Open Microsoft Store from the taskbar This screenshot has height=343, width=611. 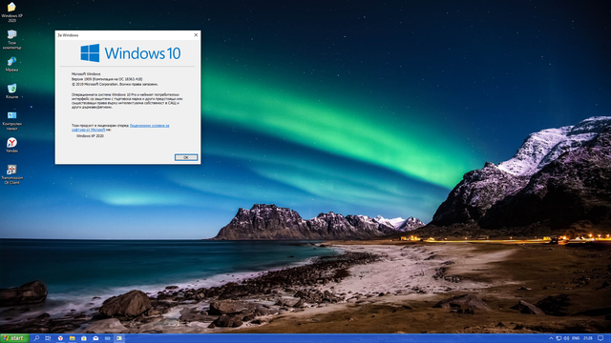[x=84, y=338]
